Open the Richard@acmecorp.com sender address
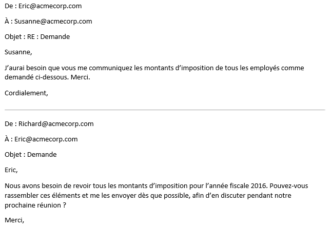Viewport: 331px width, 228px height. pyautogui.click(x=55, y=124)
